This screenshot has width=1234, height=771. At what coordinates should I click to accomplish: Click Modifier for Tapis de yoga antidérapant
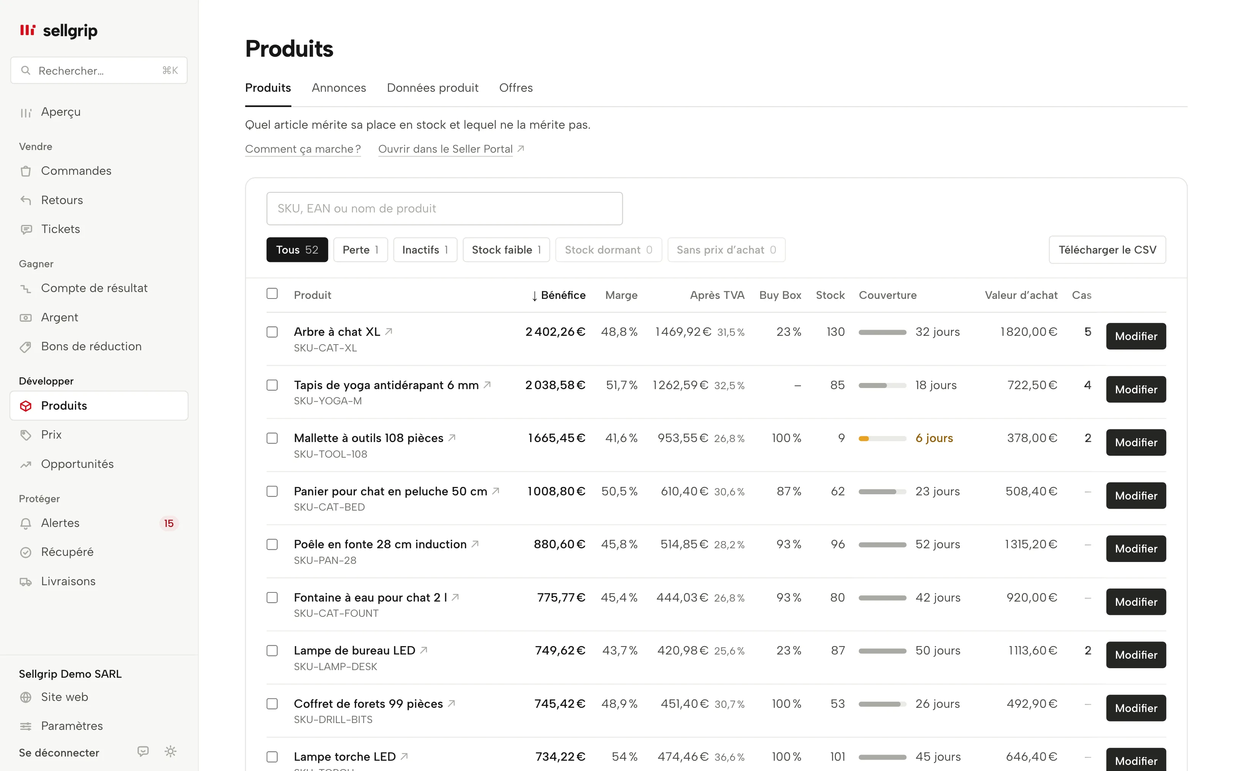click(x=1136, y=389)
